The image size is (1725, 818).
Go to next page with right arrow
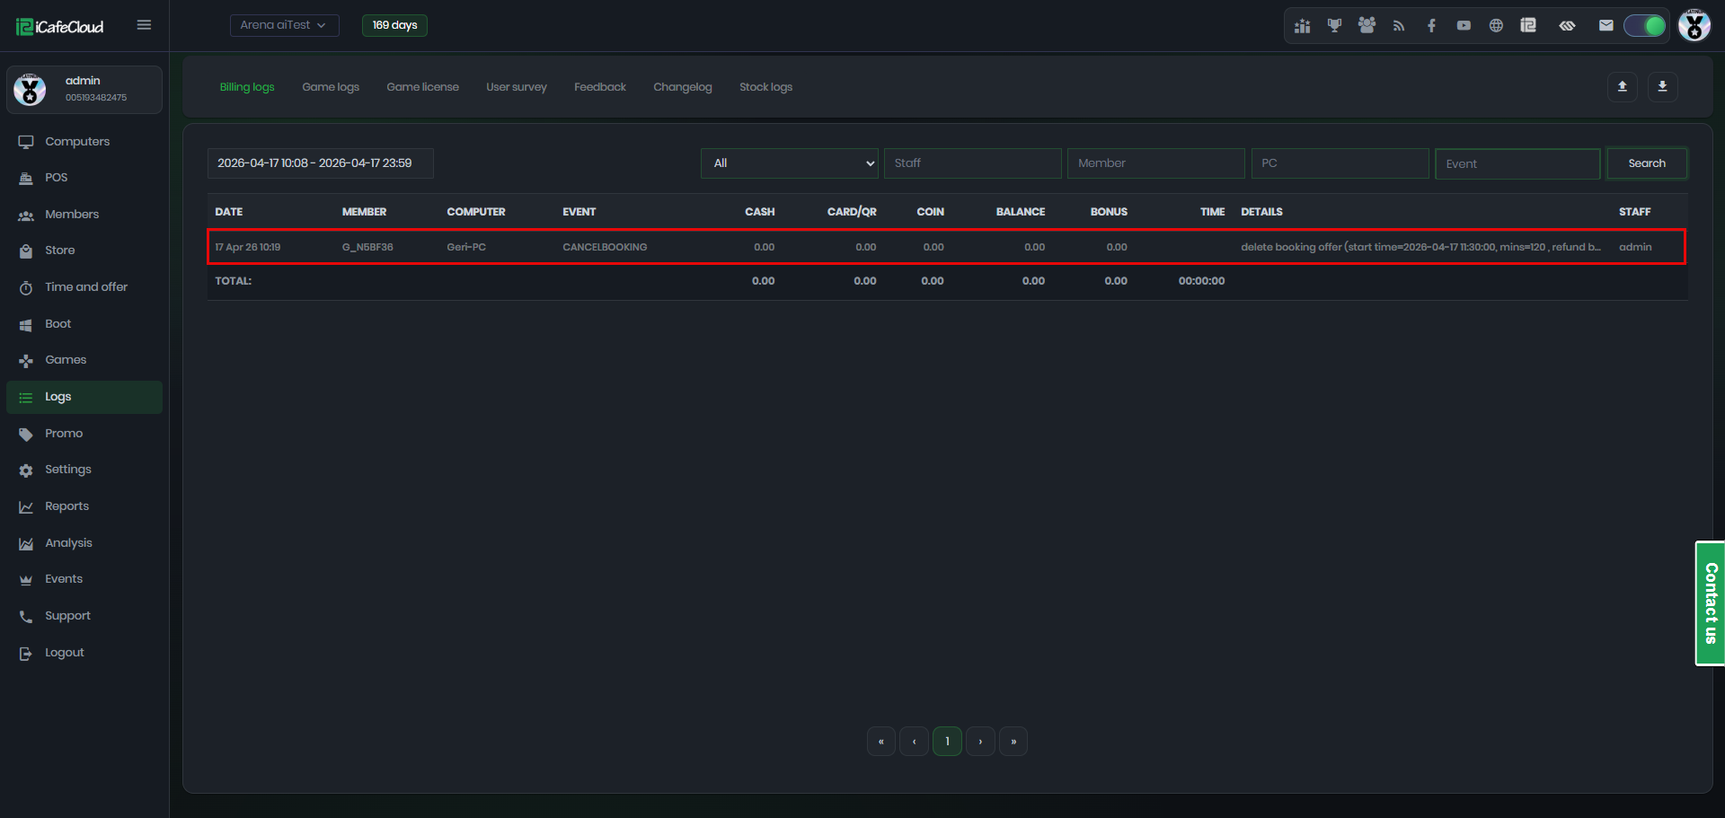(x=980, y=742)
